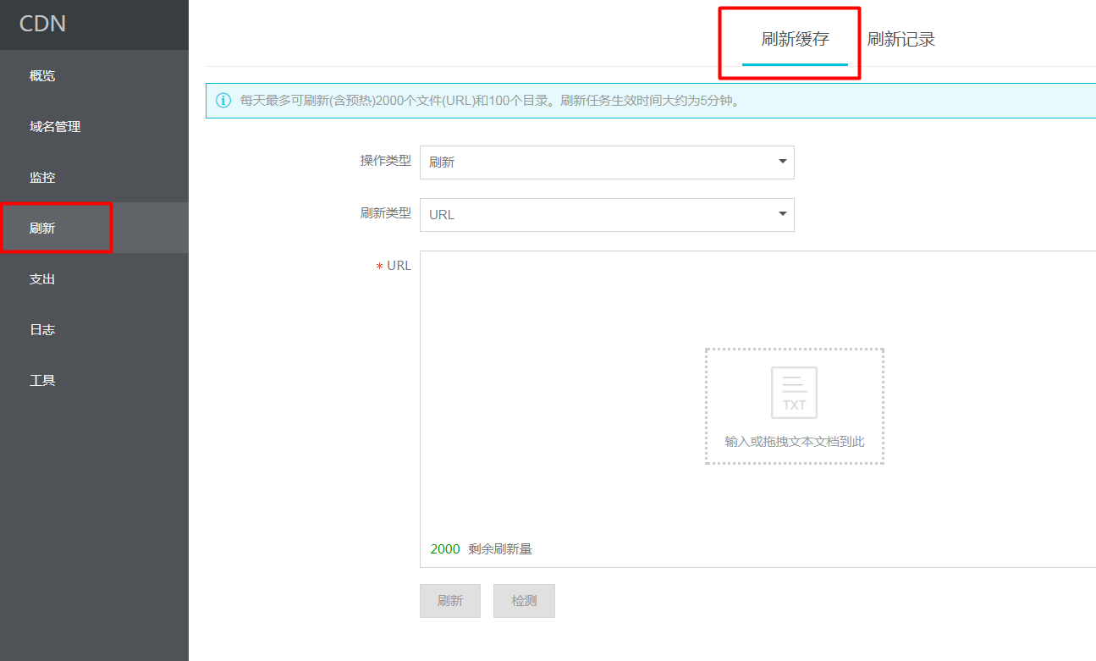Open the 操作类型 dropdown showing 刷新
Viewport: 1096px width, 661px height.
(607, 162)
